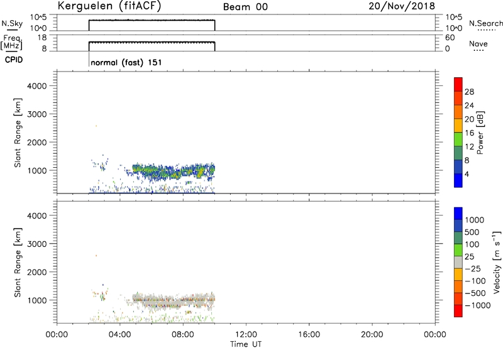Click the Freq. [MHz] axis label
Screen dimensions: 503x348
(x=12, y=43)
